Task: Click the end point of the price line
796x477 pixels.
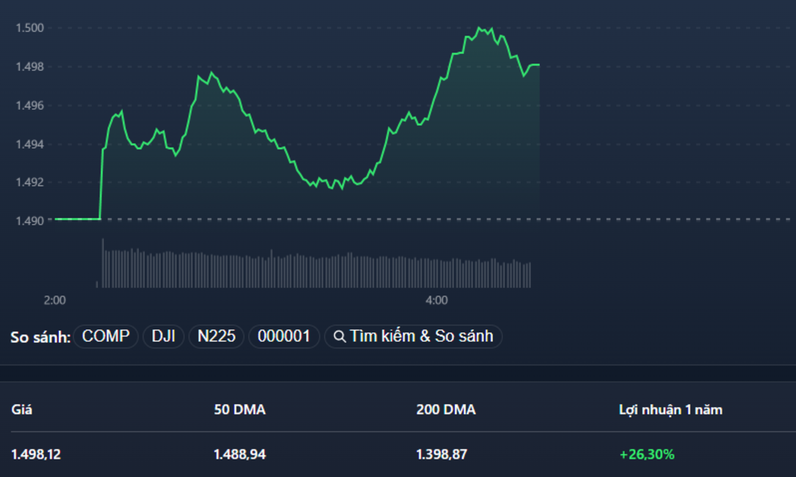Action: [x=538, y=65]
